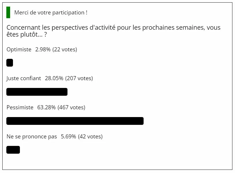235x173 pixels.
Task: Click the 28.05% percentage value
Action: tap(54, 78)
